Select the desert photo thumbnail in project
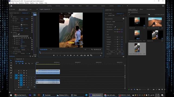Image resolution: width=174 pixels, height=97 pixels. [155, 22]
